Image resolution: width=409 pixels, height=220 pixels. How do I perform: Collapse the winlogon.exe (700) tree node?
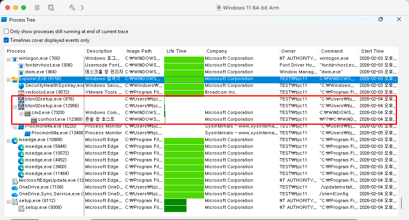pyautogui.click(x=9, y=59)
